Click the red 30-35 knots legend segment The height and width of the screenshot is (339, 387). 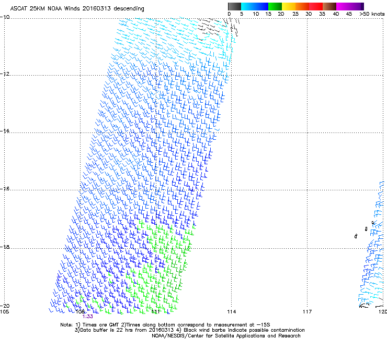coord(316,6)
